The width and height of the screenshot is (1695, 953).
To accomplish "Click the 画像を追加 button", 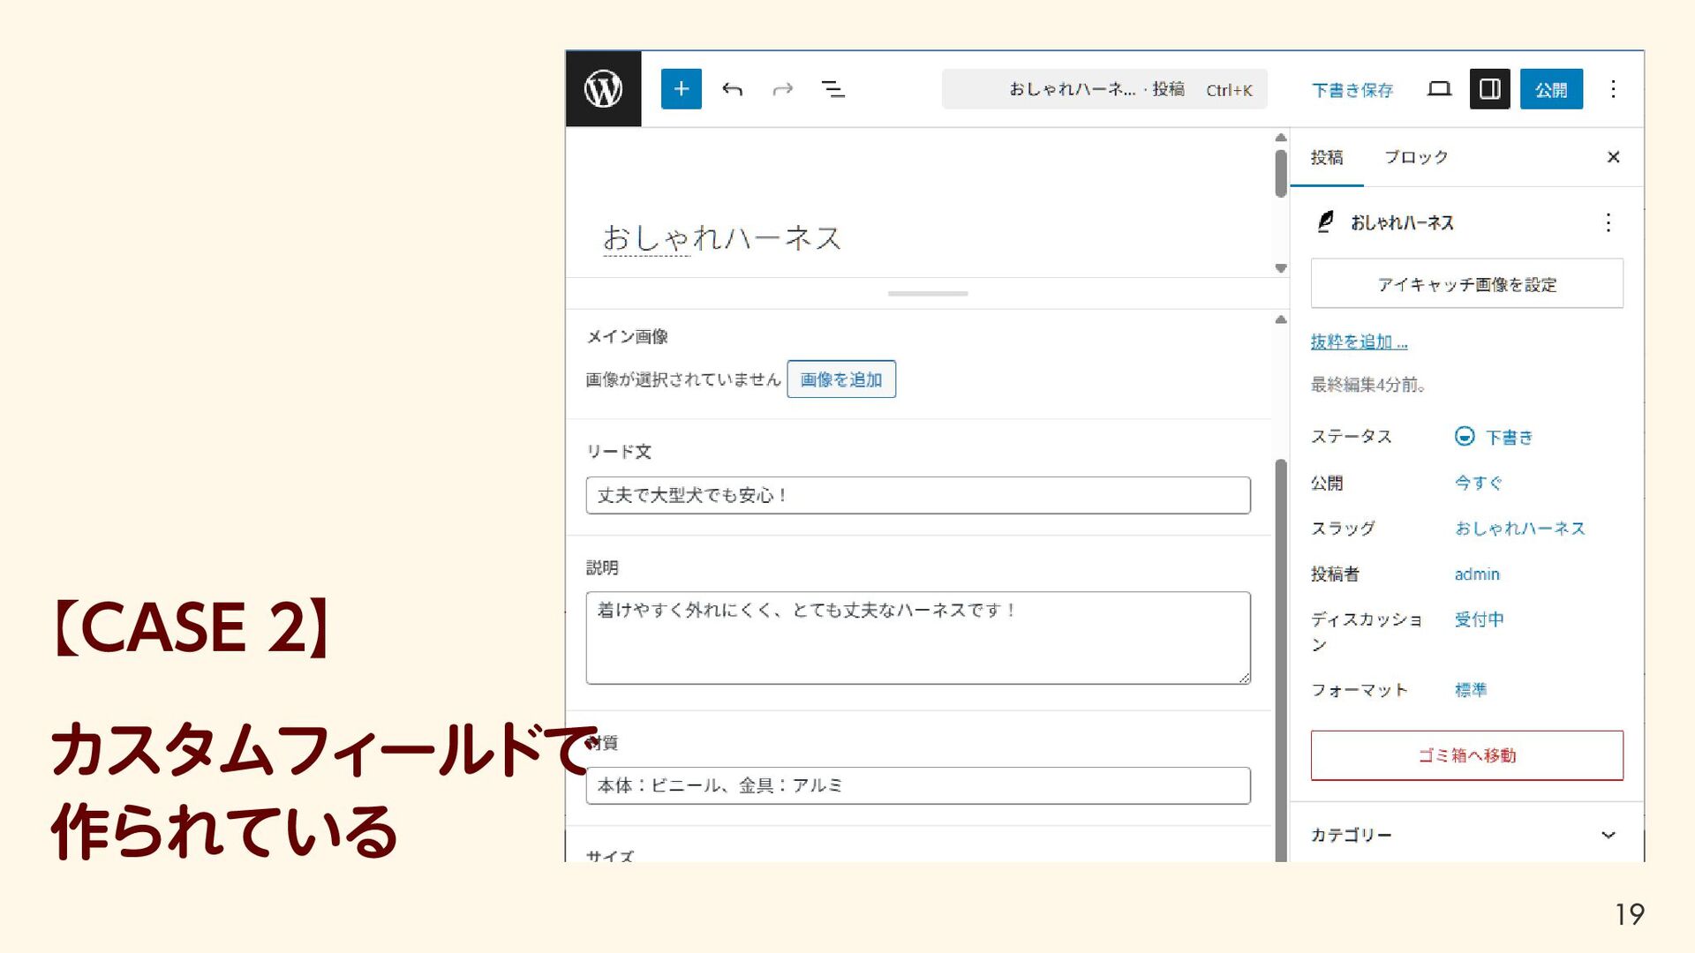I will click(840, 379).
